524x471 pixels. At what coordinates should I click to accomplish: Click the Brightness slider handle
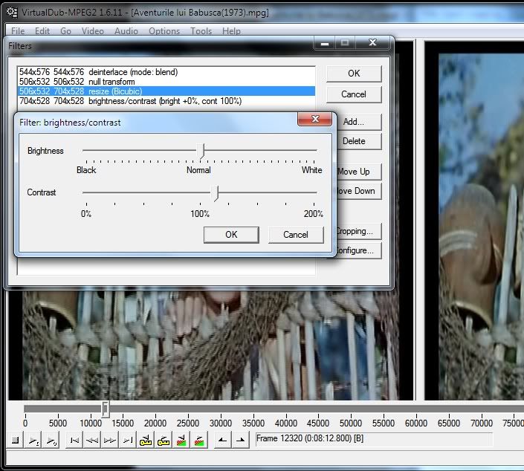pos(201,151)
